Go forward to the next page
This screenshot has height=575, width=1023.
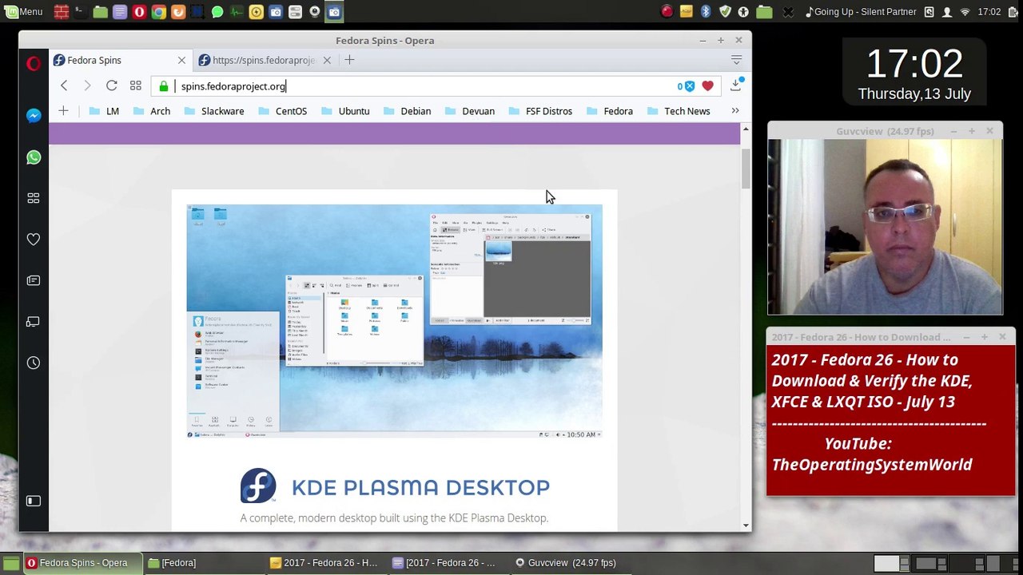(x=88, y=86)
